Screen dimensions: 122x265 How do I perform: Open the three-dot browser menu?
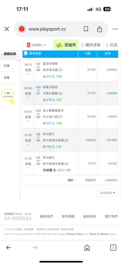[x=115, y=29]
